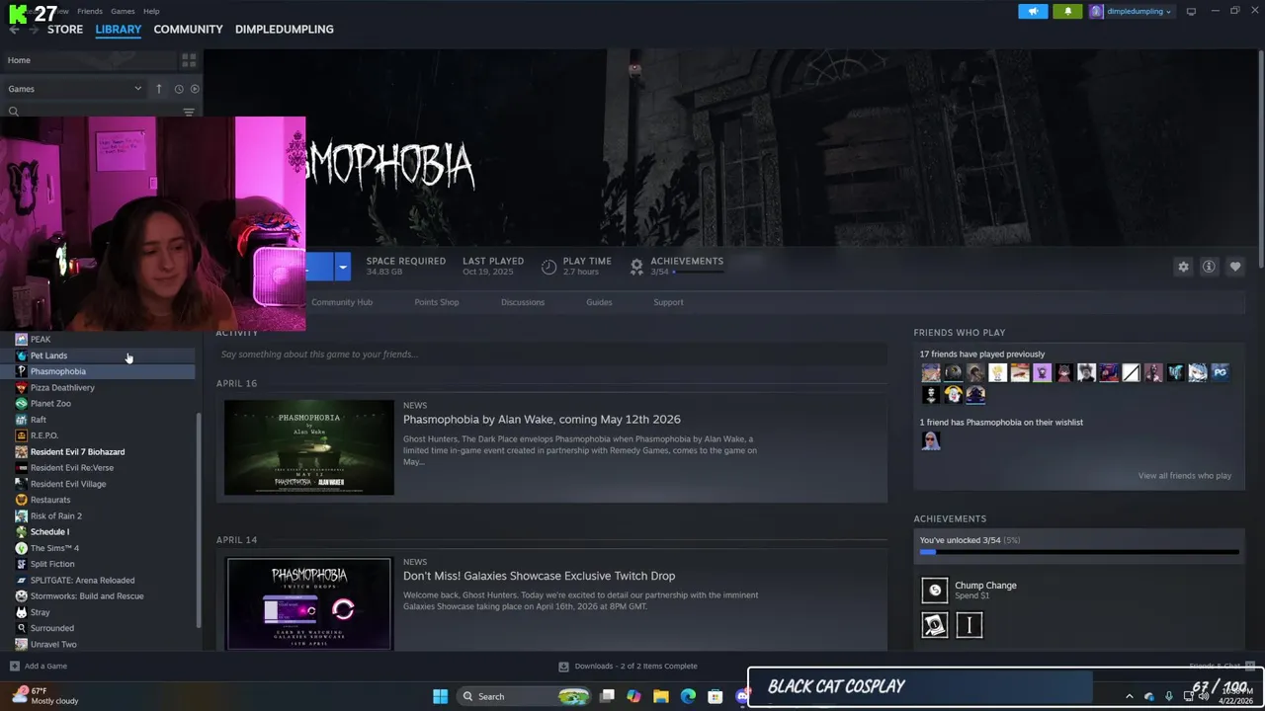Open the DIMPLEDUMPLING profile tab
The width and height of the screenshot is (1265, 711).
point(285,29)
